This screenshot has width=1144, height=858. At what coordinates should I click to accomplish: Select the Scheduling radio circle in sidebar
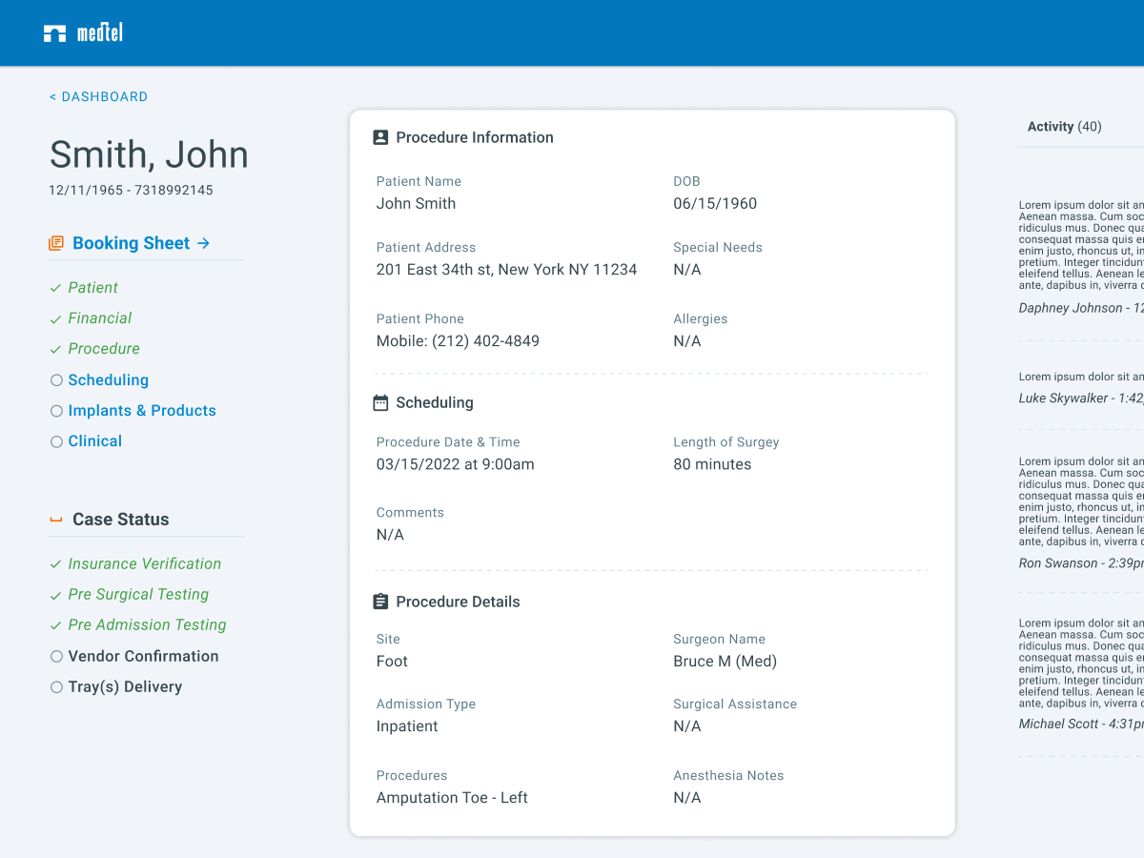56,380
